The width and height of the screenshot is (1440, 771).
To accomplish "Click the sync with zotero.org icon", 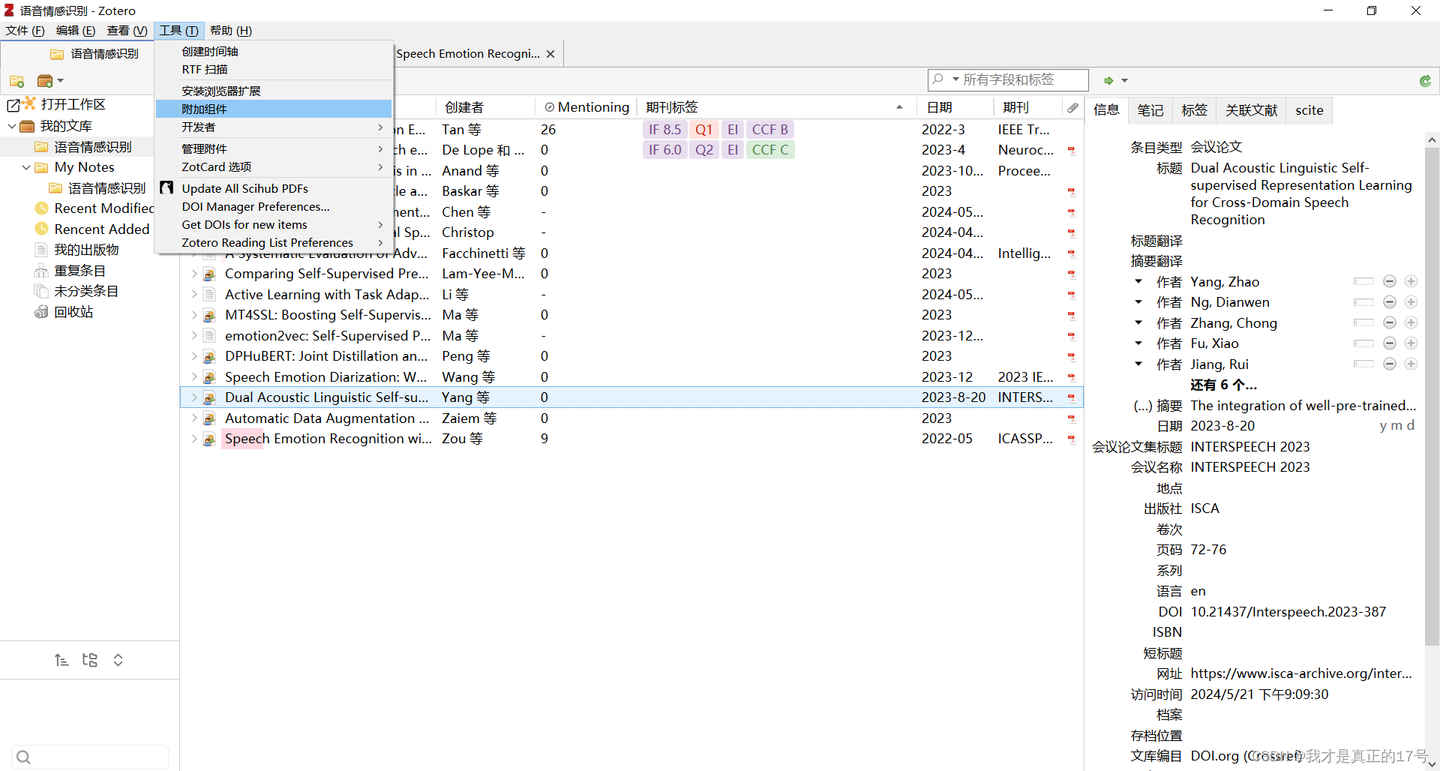I will [x=1425, y=81].
